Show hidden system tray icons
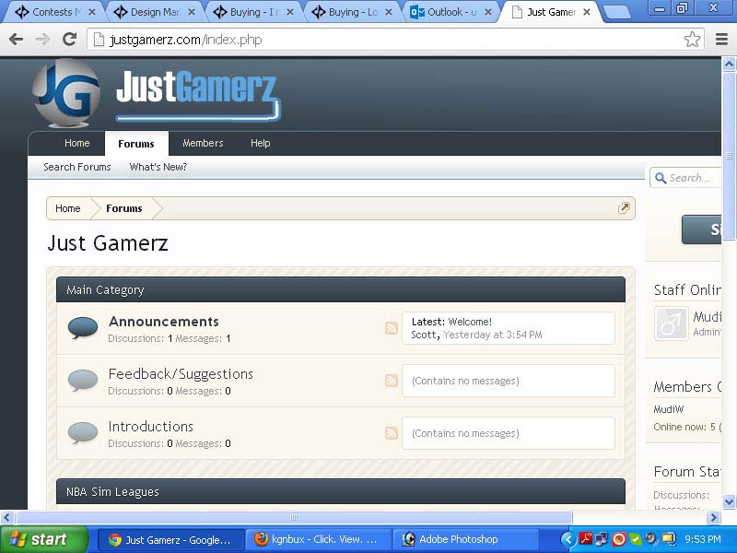737x553 pixels. click(567, 539)
